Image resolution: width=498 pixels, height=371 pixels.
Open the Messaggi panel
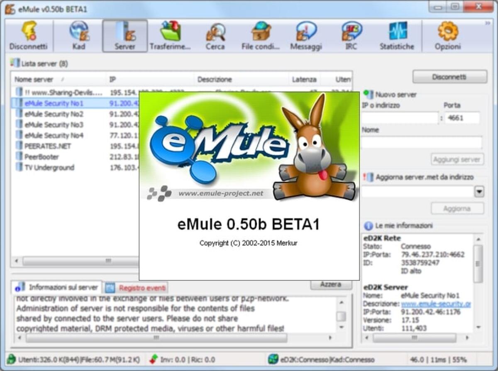pyautogui.click(x=305, y=35)
